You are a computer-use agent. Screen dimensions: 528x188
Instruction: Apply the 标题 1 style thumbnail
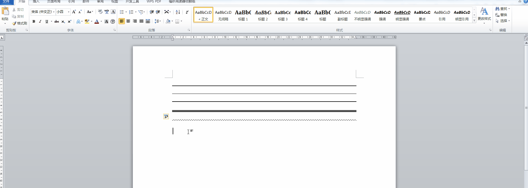(x=243, y=15)
